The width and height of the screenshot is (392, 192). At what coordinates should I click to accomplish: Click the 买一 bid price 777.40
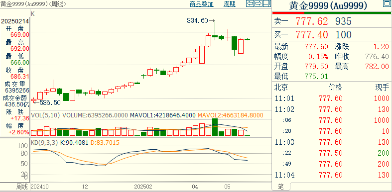click(311, 35)
